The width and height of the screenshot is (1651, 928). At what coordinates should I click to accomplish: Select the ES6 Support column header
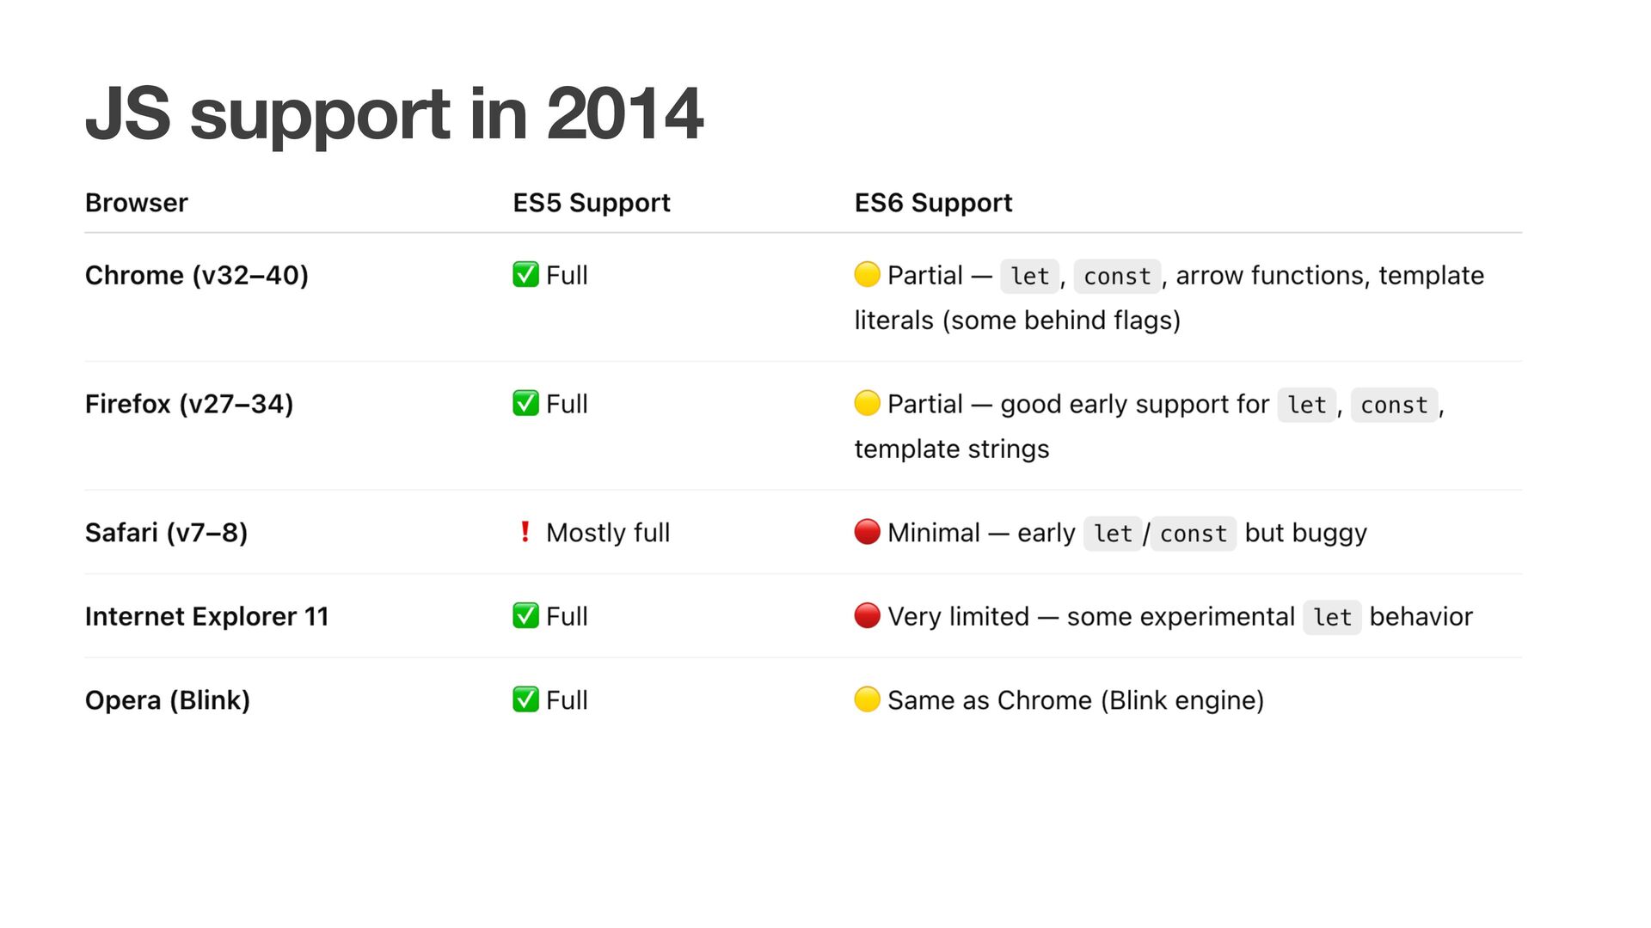pos(933,203)
